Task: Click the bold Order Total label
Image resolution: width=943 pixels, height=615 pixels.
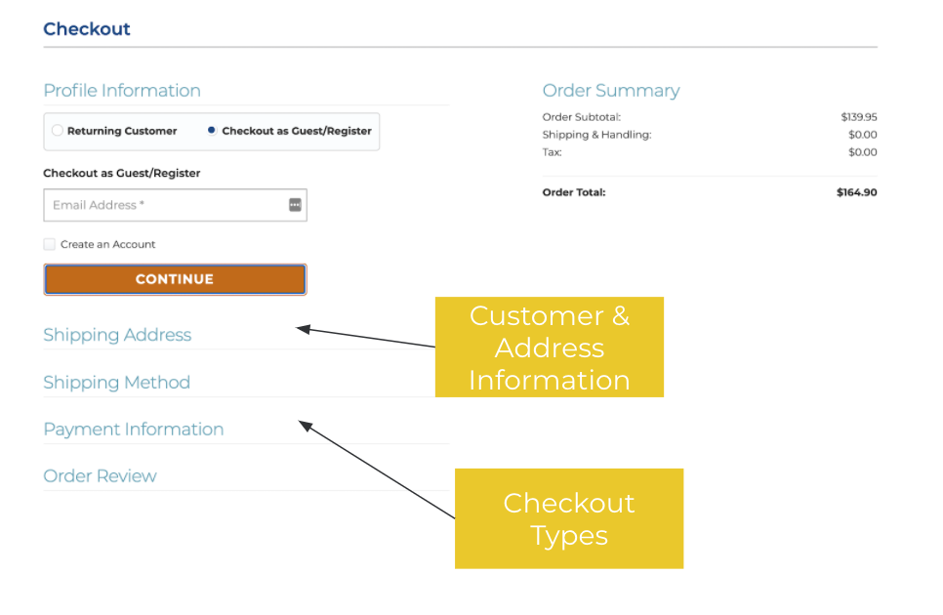Action: 573,192
